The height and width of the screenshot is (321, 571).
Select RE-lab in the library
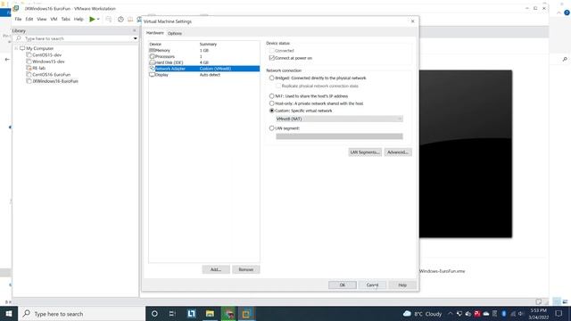tap(38, 68)
